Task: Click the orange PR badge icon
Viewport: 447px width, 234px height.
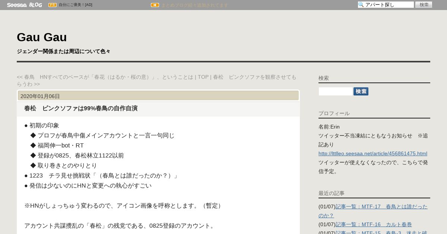Action: point(53,5)
